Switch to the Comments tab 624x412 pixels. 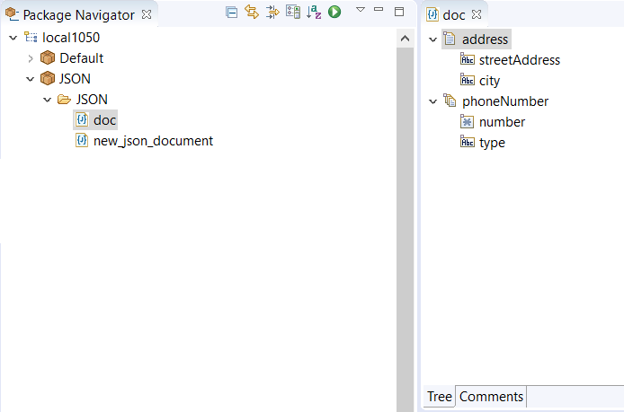coord(491,397)
